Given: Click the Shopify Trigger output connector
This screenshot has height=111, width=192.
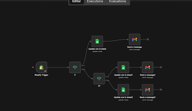Looking at the screenshot, I should point(47,67).
